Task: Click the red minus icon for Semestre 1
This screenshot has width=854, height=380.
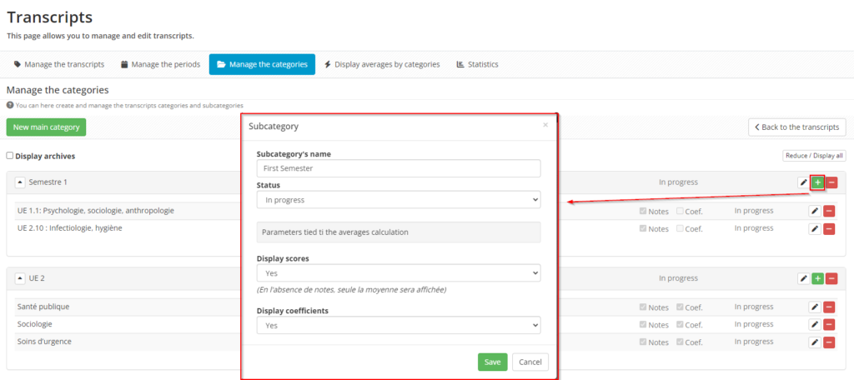Action: (831, 182)
